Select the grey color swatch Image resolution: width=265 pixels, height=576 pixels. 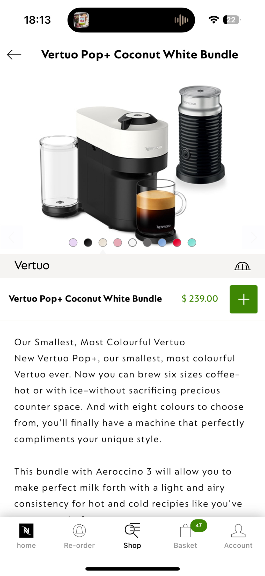147,243
